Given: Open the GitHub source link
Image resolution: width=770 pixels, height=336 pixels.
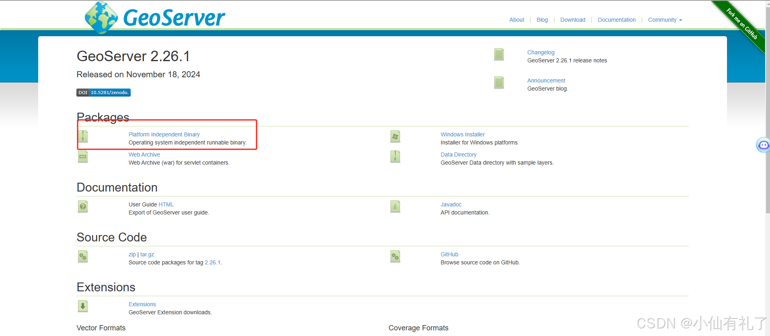Looking at the screenshot, I should (449, 254).
